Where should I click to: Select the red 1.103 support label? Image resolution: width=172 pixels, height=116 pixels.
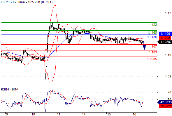point(153,52)
